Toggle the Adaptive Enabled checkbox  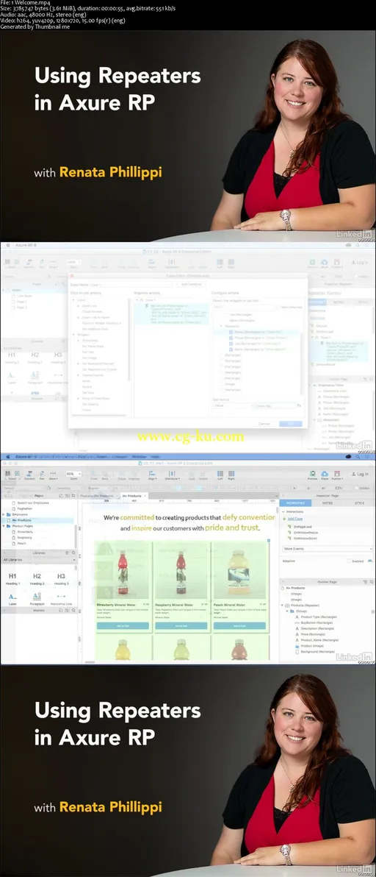[x=350, y=561]
